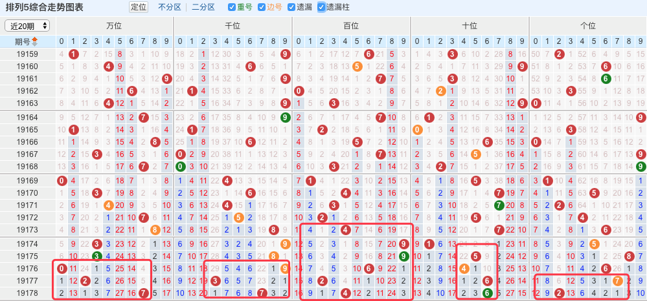Click red ball 9 in 万位 row 19161
This screenshot has width=647, height=301.
(x=167, y=79)
